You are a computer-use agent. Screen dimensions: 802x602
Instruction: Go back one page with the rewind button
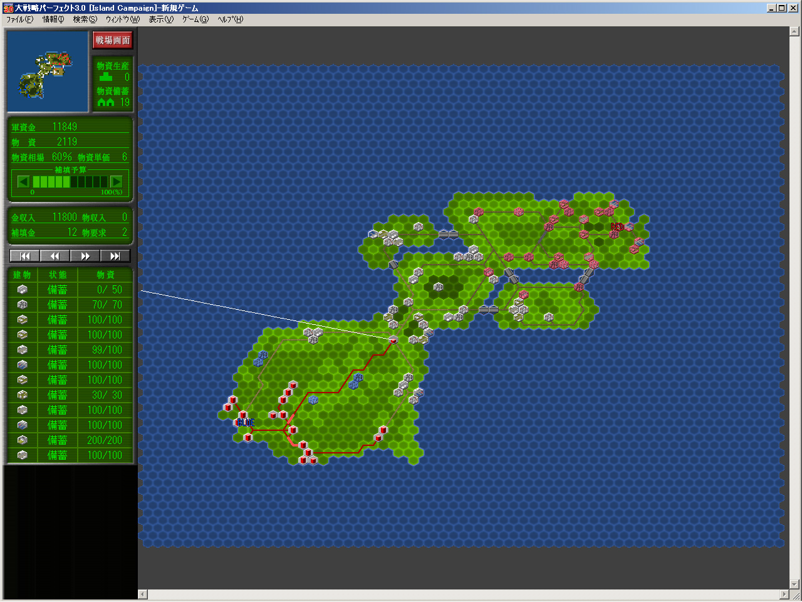coord(55,256)
